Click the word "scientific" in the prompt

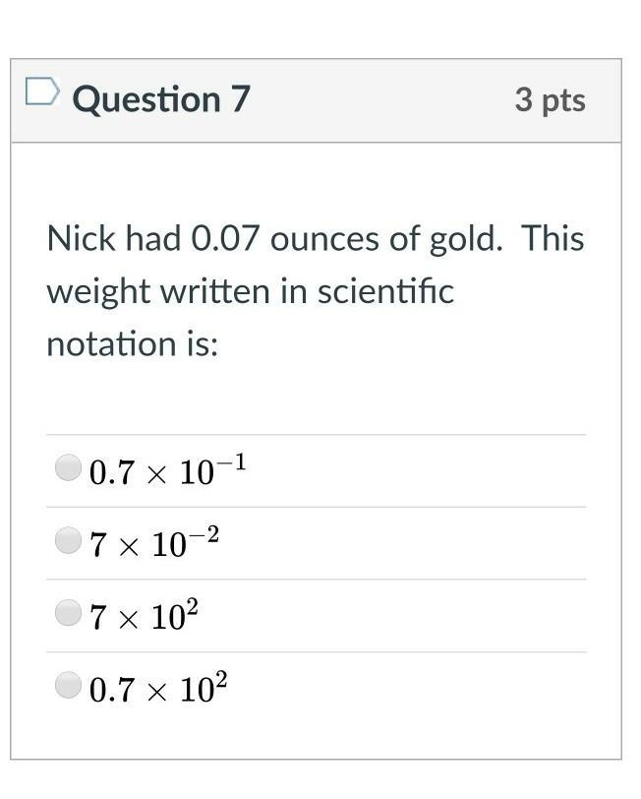point(385,292)
